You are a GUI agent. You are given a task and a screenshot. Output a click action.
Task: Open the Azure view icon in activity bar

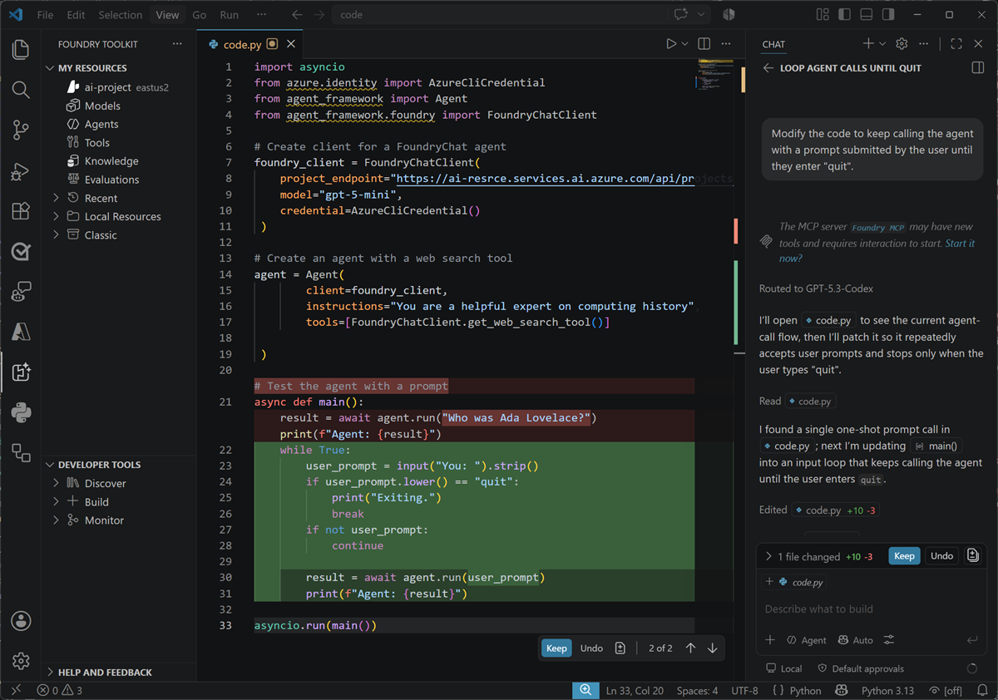pyautogui.click(x=21, y=332)
